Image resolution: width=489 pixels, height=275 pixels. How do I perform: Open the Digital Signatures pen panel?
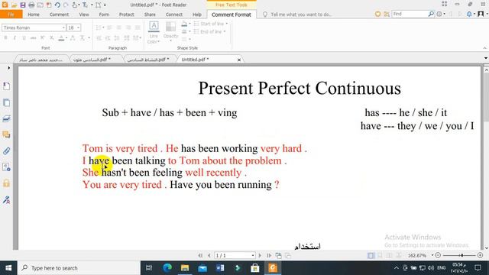pyautogui.click(x=6, y=200)
